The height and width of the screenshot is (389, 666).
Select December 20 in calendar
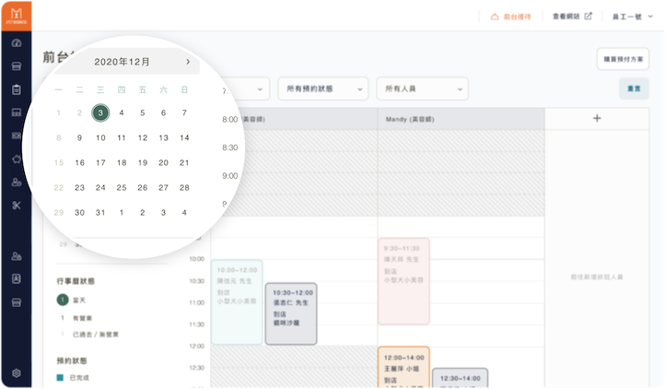point(163,162)
